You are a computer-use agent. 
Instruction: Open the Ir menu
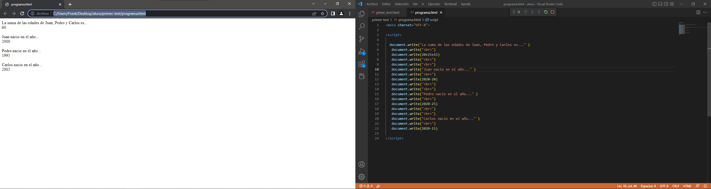(x=423, y=4)
